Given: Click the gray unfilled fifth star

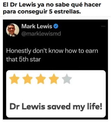Looking at the screenshot, I should pyautogui.click(x=67, y=79).
